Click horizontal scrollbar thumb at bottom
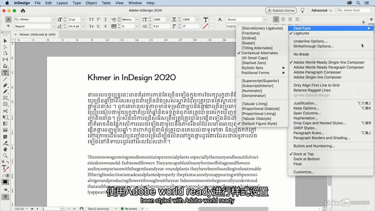The height and width of the screenshot is (211, 375). click(x=233, y=208)
